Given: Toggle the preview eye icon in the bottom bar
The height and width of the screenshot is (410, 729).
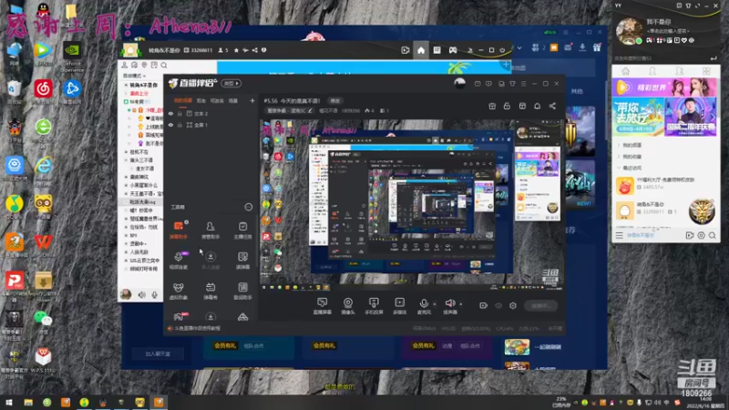Looking at the screenshot, I should click(498, 305).
